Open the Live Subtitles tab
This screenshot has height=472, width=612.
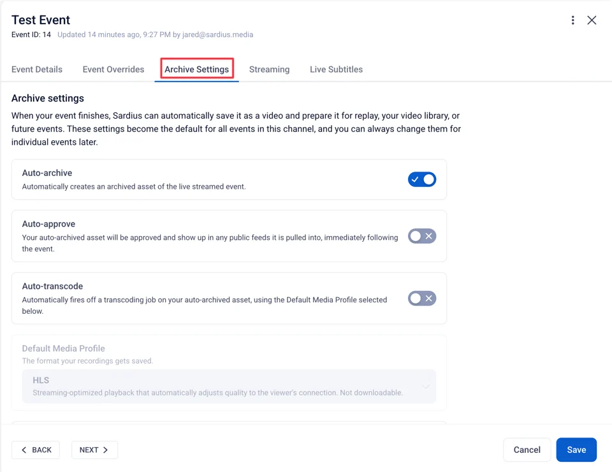(x=336, y=70)
